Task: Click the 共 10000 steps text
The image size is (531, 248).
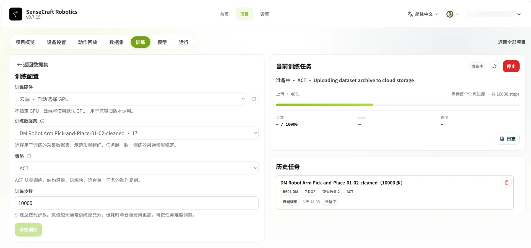Action: [505, 94]
